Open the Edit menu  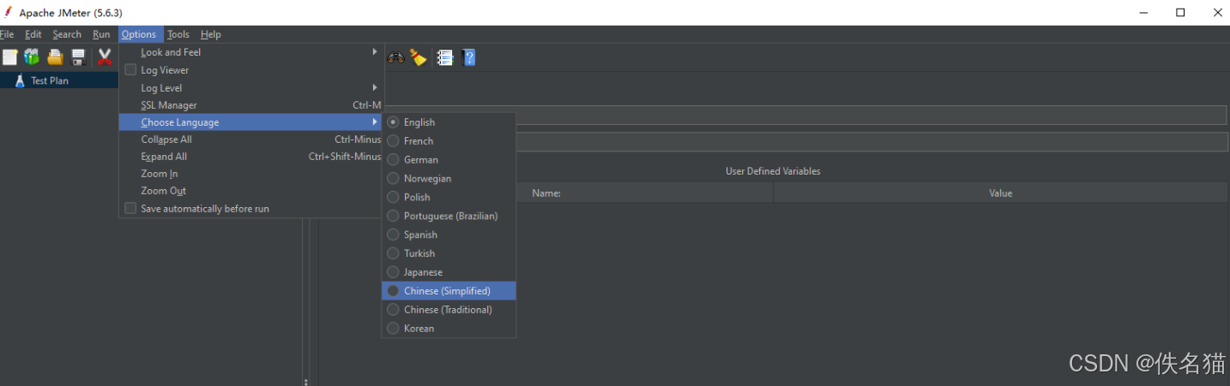(x=33, y=34)
